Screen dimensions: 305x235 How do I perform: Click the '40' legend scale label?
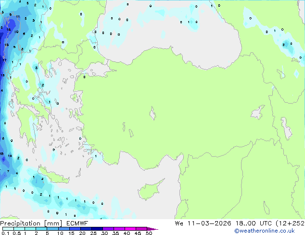click(127, 233)
